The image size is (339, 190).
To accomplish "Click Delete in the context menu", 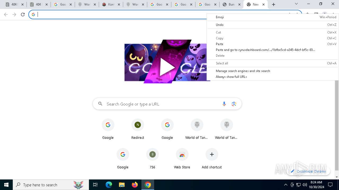I will pyautogui.click(x=273, y=56).
